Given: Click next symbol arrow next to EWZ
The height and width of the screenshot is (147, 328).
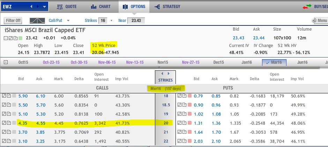Looking at the screenshot, I should (38, 6).
